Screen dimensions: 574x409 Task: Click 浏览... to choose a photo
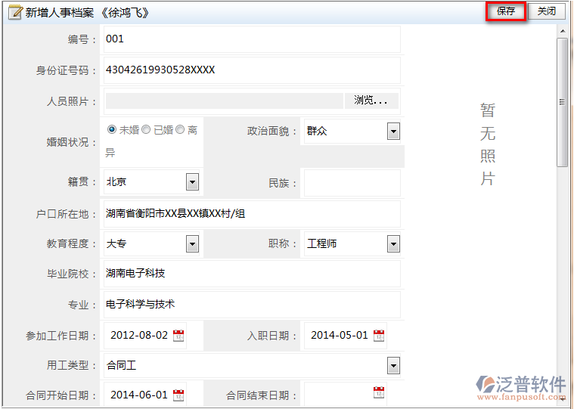coord(371,101)
